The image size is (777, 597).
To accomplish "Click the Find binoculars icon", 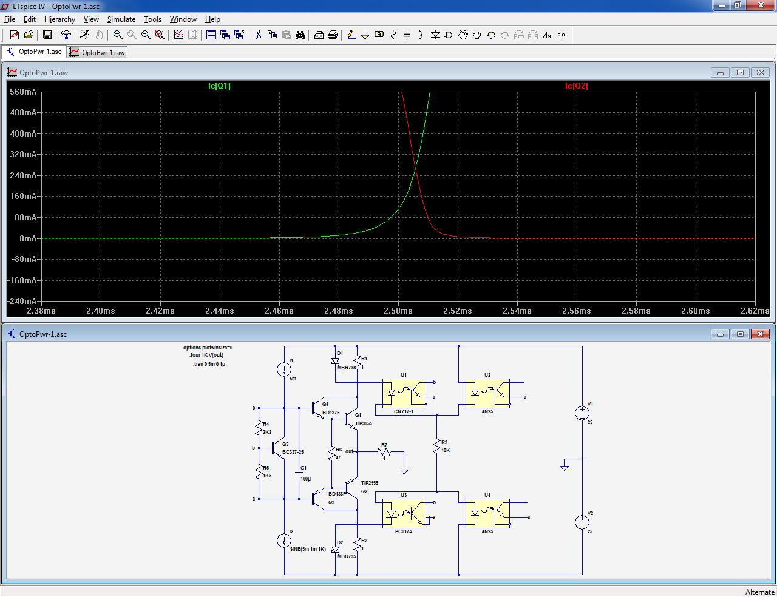I will coord(300,35).
